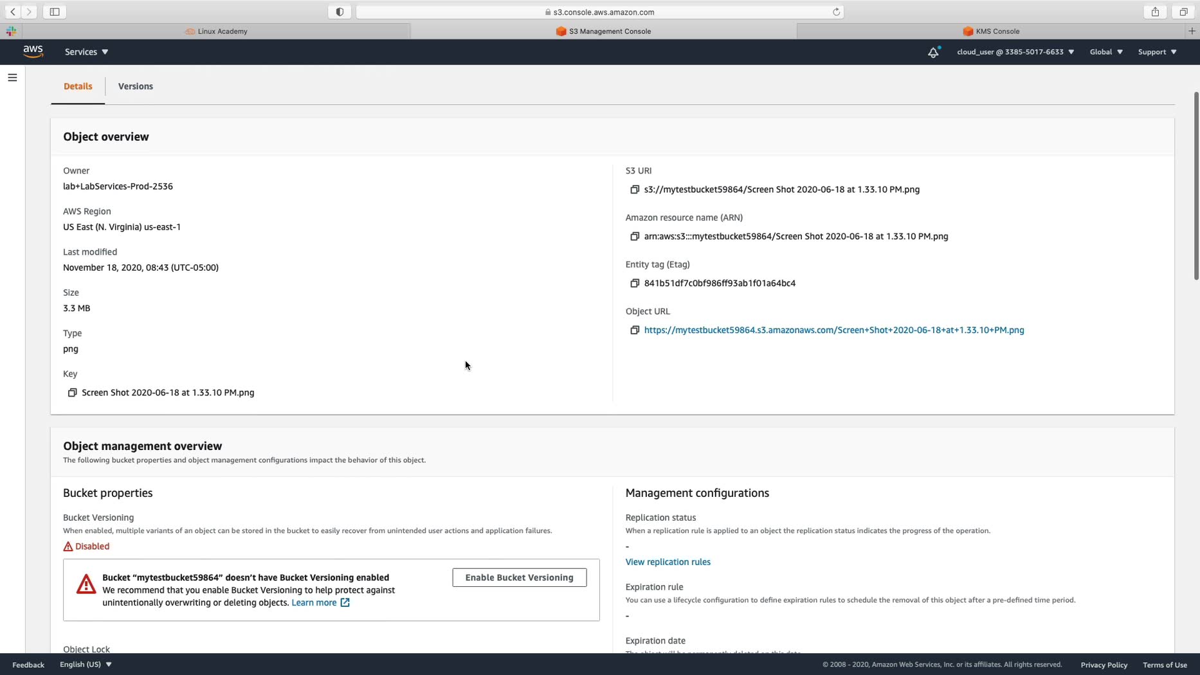
Task: Go back using the Safari back arrow
Action: 13,12
